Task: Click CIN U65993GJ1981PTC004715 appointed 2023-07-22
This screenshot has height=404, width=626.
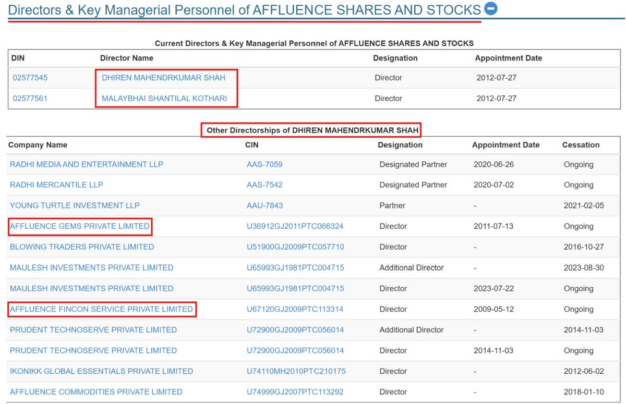Action: [295, 288]
